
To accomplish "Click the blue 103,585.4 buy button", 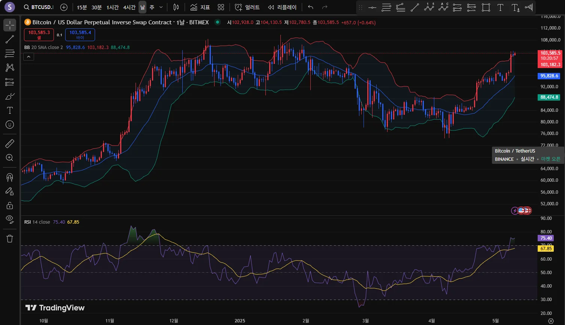I will click(80, 35).
